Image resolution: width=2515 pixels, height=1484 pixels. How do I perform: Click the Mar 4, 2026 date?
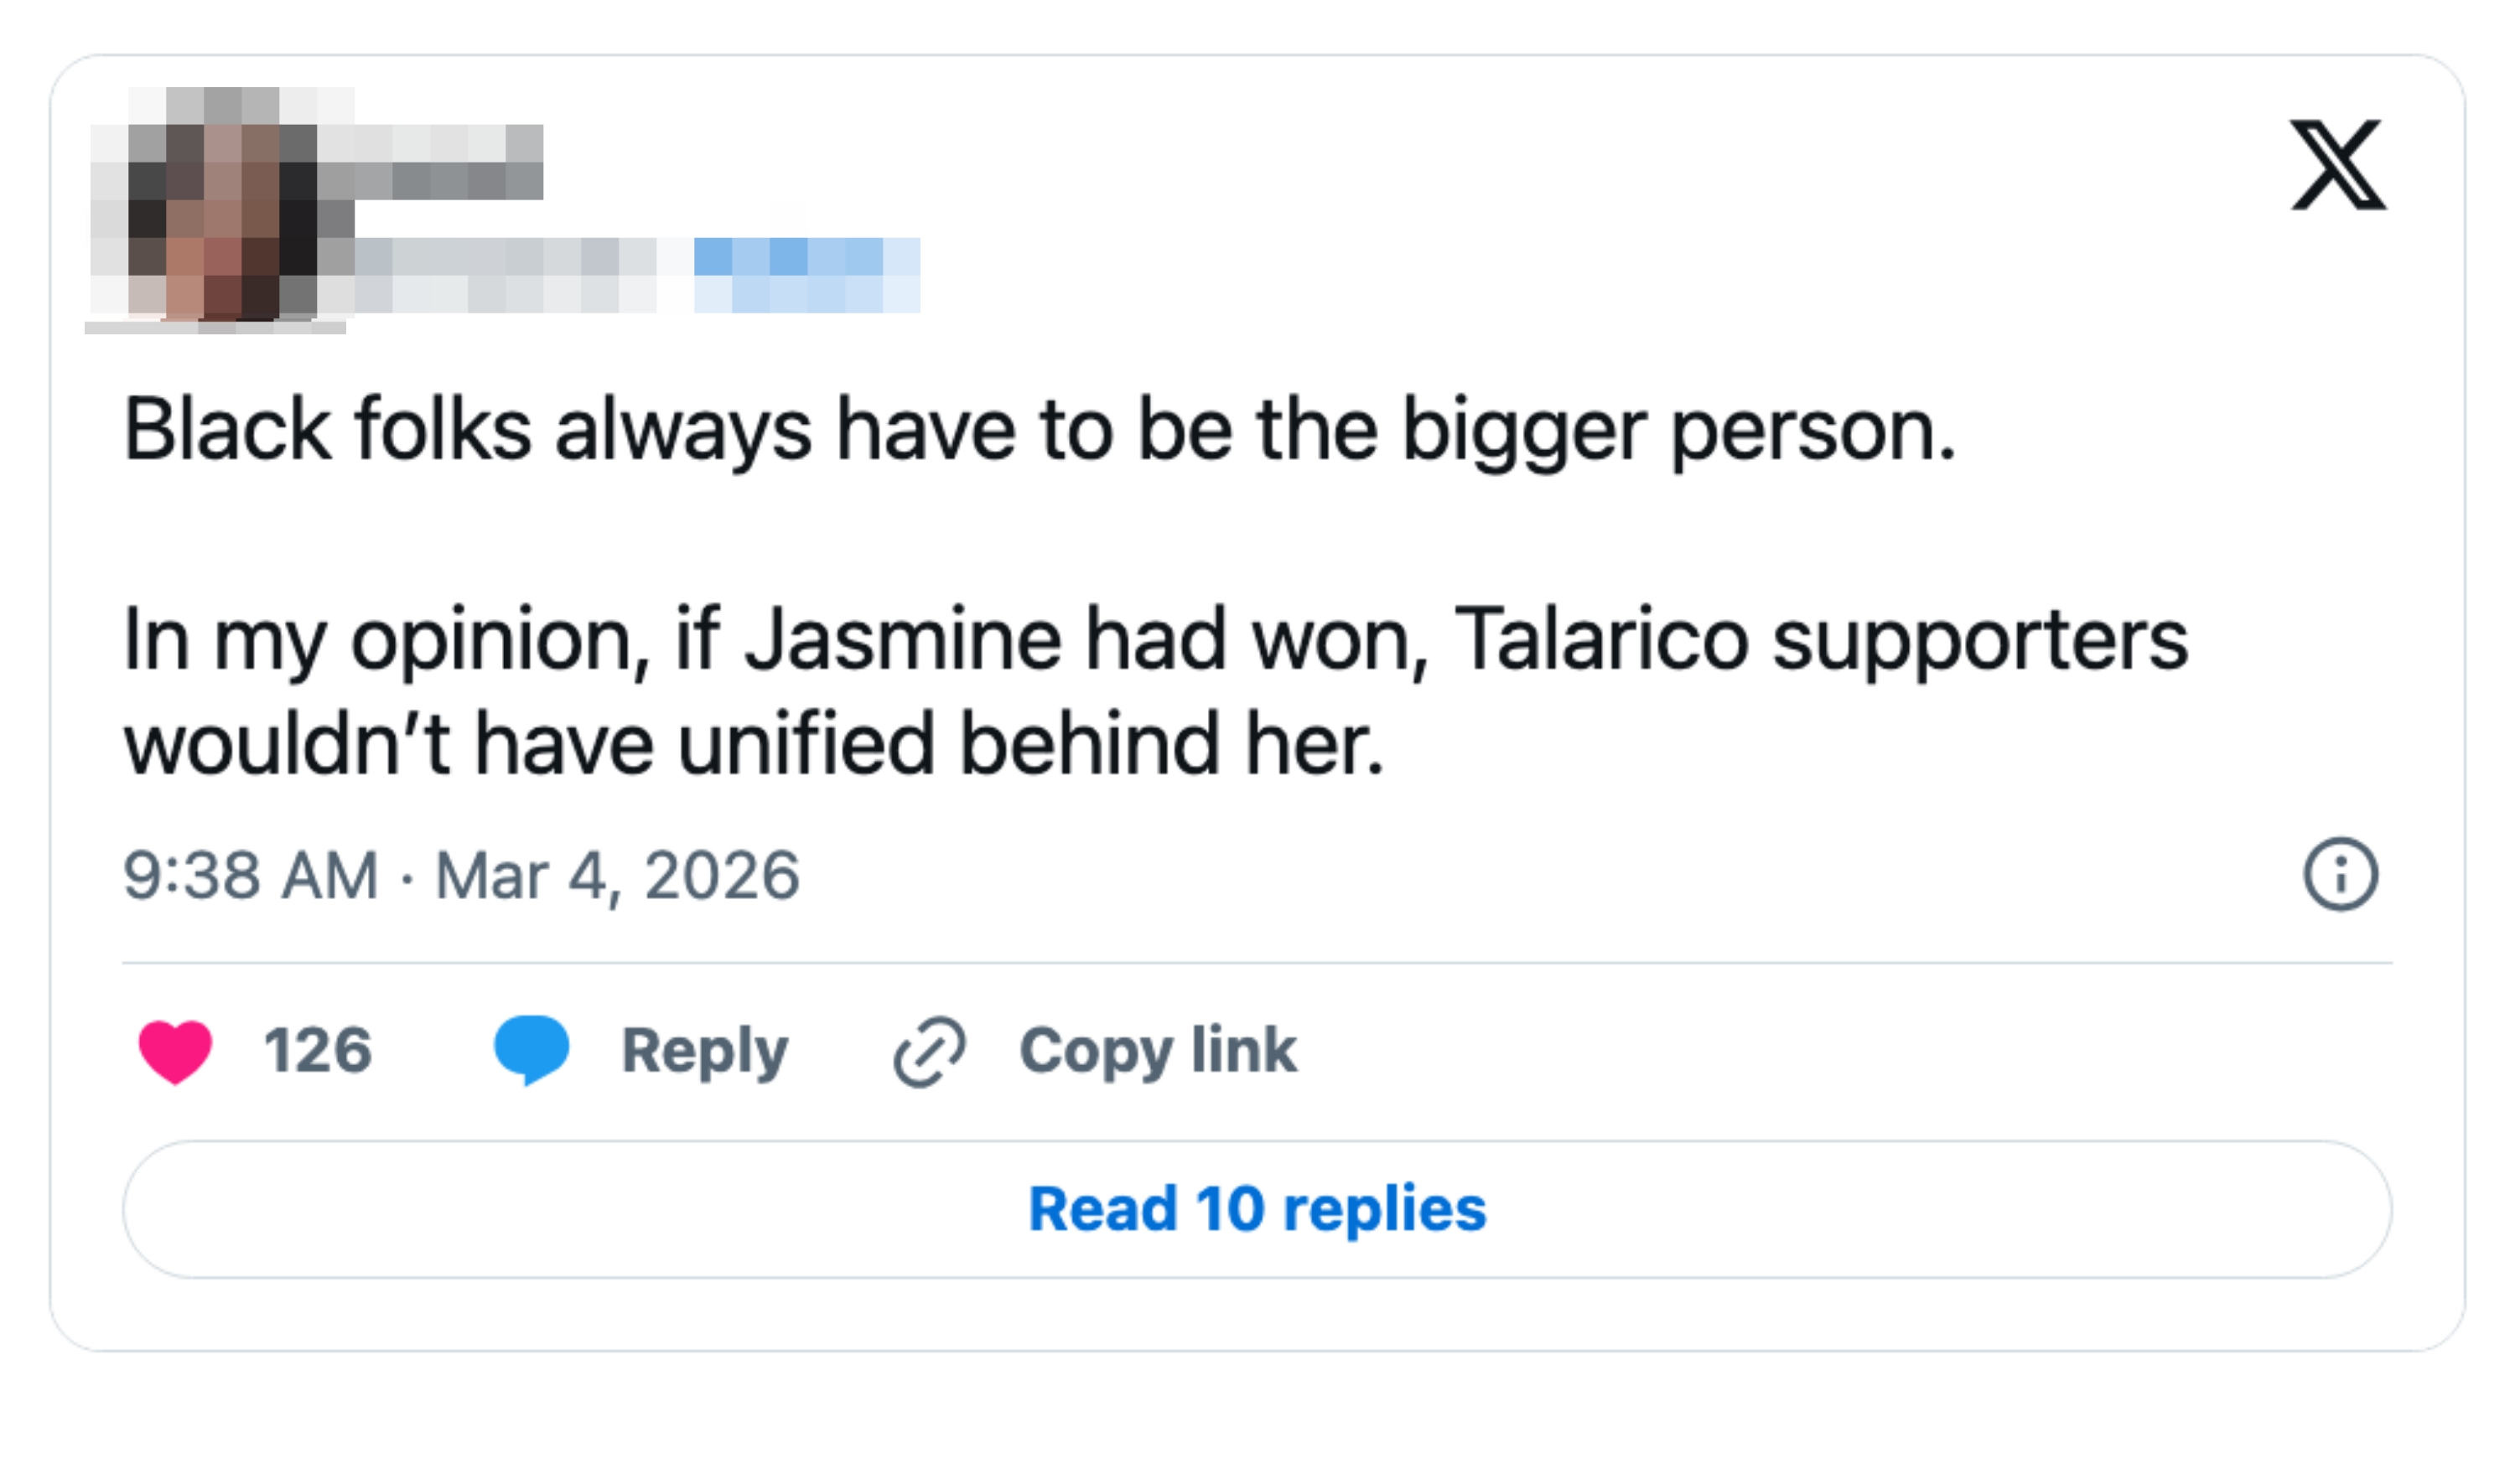pyautogui.click(x=617, y=876)
